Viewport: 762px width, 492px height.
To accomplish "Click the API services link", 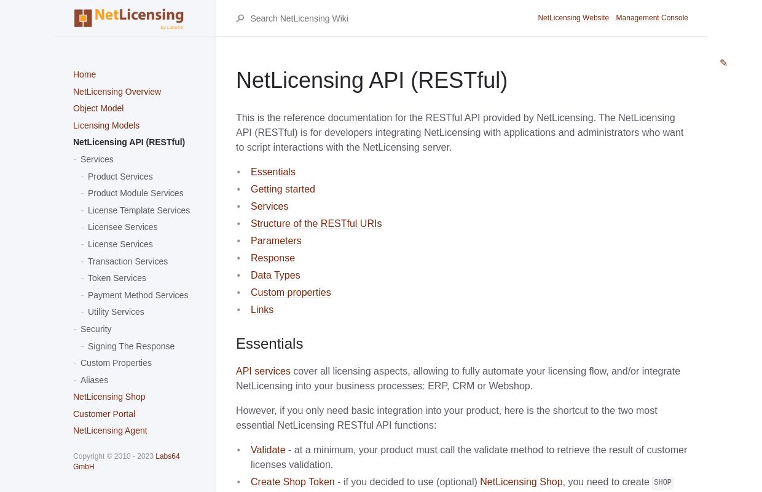I will (263, 371).
